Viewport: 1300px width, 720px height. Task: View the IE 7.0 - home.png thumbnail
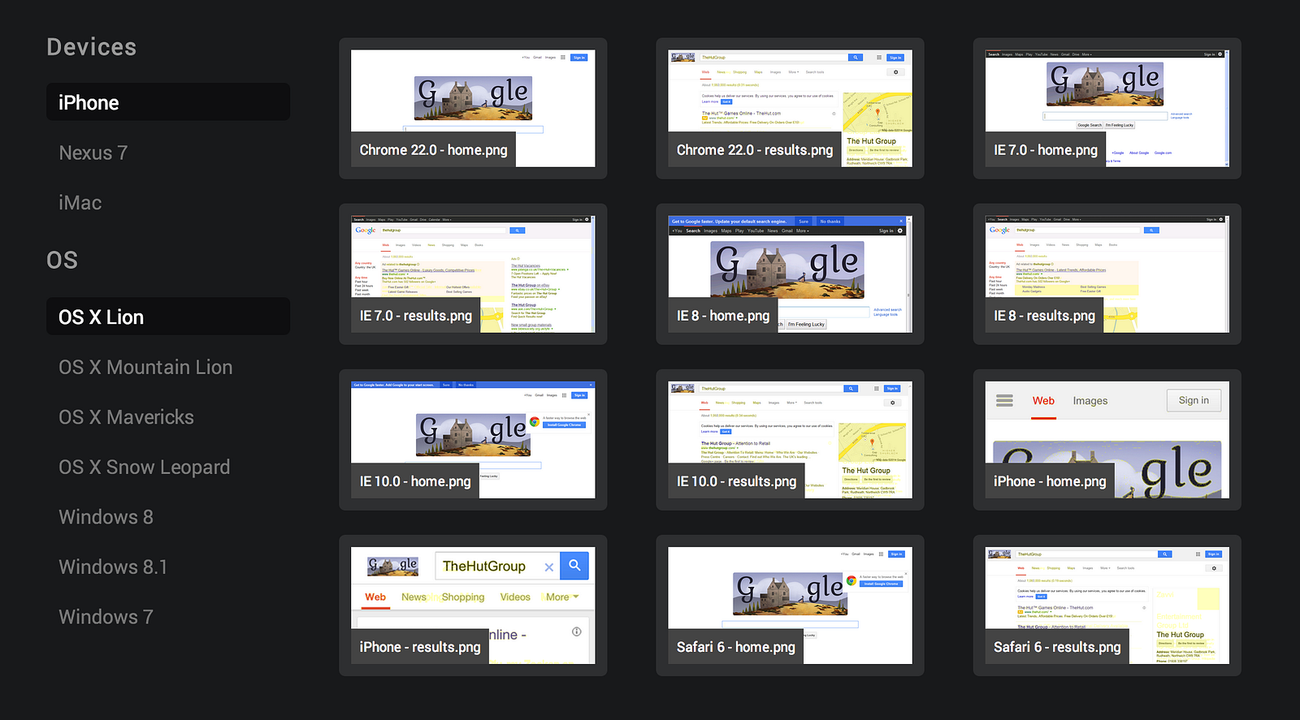(x=1107, y=109)
